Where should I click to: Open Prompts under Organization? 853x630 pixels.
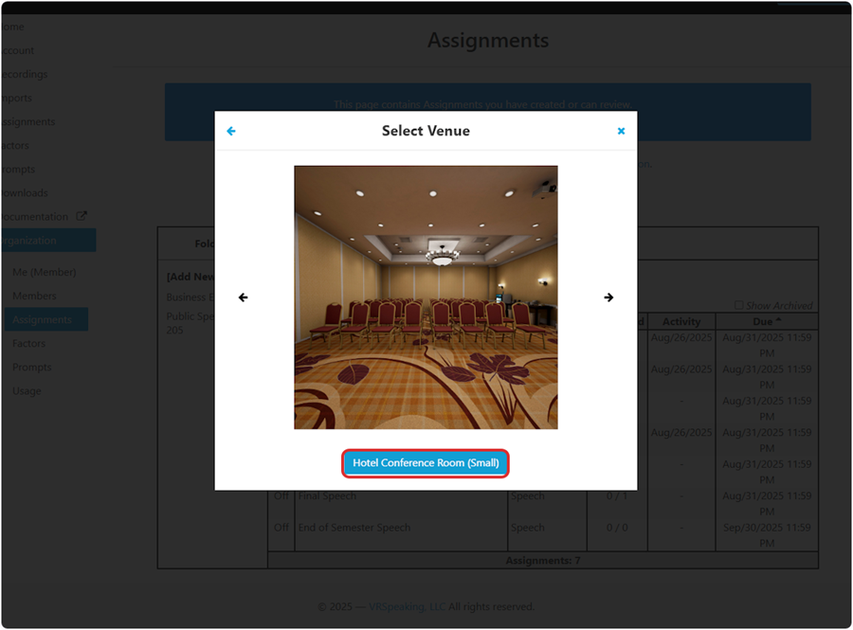31,368
